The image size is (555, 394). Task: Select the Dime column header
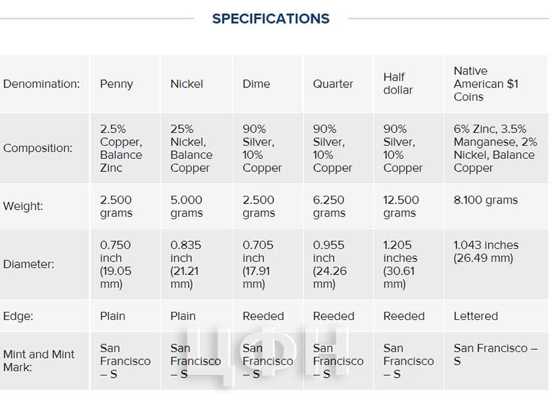tap(256, 84)
